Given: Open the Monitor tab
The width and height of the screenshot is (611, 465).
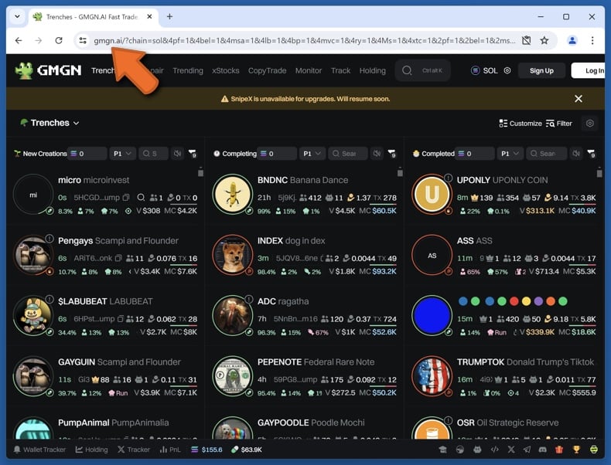Looking at the screenshot, I should click(x=309, y=70).
